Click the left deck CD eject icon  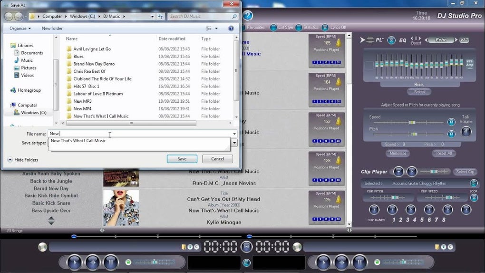point(43,247)
